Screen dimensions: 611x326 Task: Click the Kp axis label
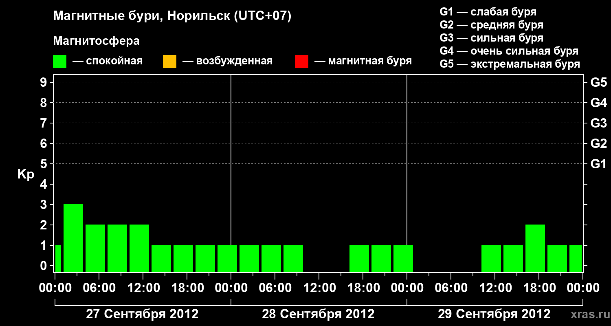coord(25,174)
